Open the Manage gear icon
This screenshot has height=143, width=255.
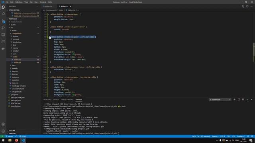(3, 131)
